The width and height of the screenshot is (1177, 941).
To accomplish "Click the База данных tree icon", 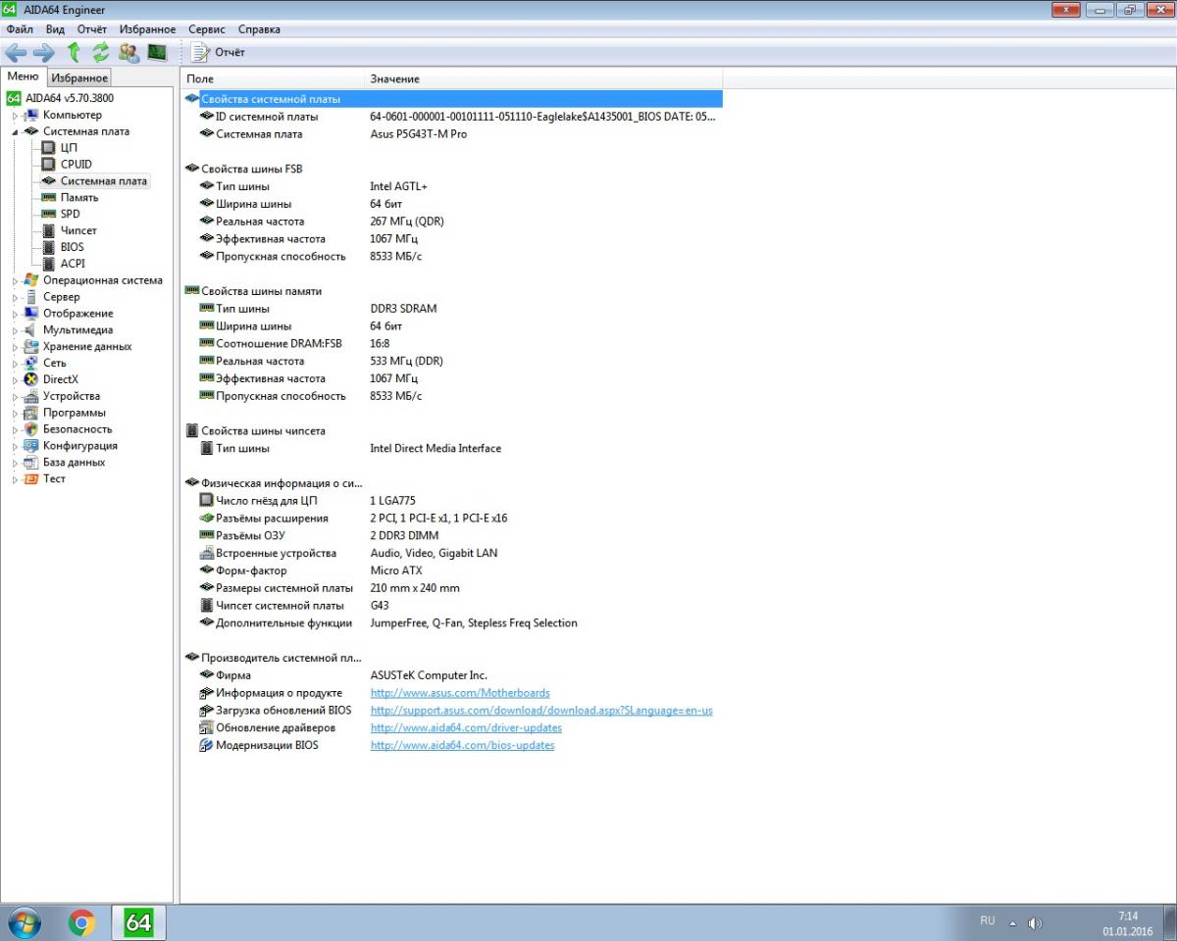I will [31, 463].
